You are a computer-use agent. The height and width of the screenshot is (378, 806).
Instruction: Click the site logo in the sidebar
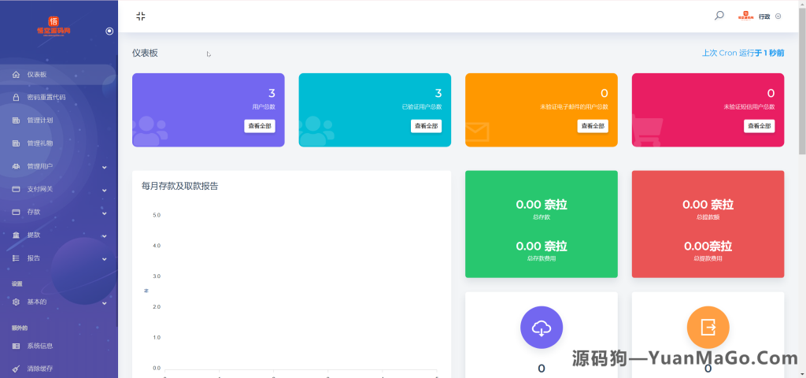pyautogui.click(x=54, y=25)
